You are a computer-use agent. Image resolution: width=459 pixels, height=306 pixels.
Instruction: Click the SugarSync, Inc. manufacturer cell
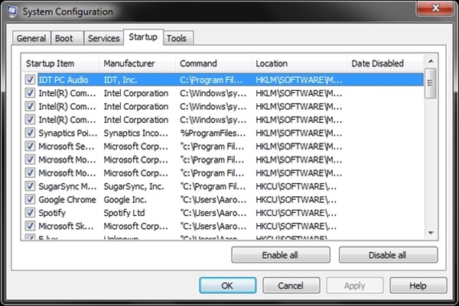tap(134, 186)
